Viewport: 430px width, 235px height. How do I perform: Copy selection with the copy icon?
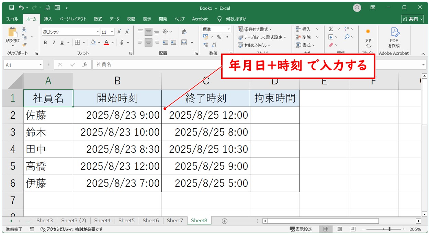coord(24,37)
